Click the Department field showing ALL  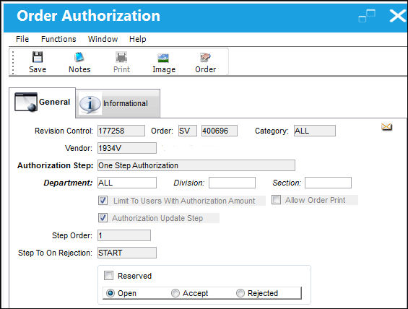[x=127, y=183]
